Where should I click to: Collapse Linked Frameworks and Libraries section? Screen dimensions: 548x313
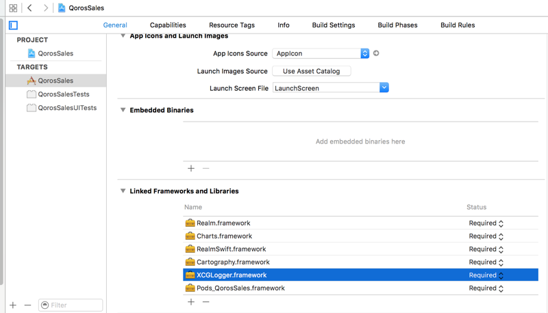(x=123, y=191)
